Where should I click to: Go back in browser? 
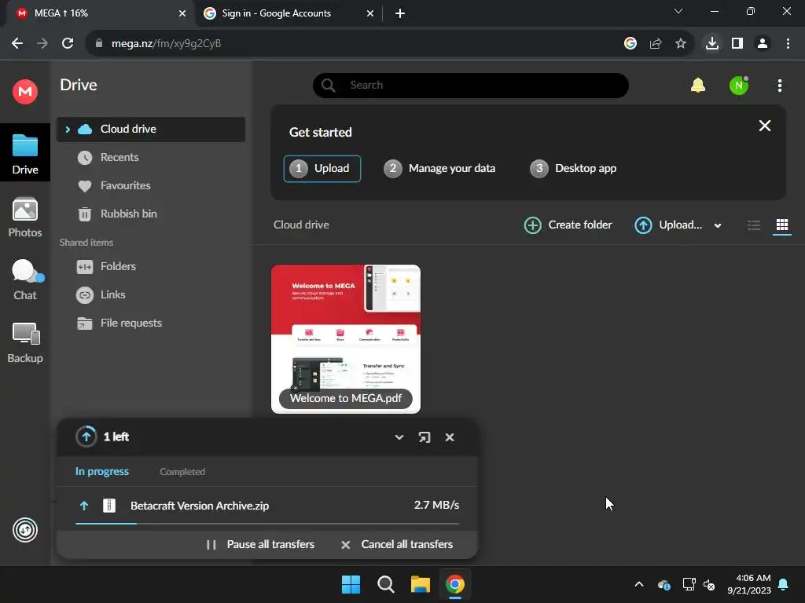point(17,44)
